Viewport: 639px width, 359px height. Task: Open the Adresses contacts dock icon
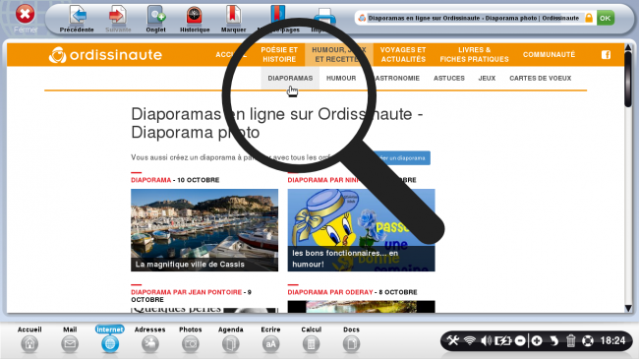150,344
